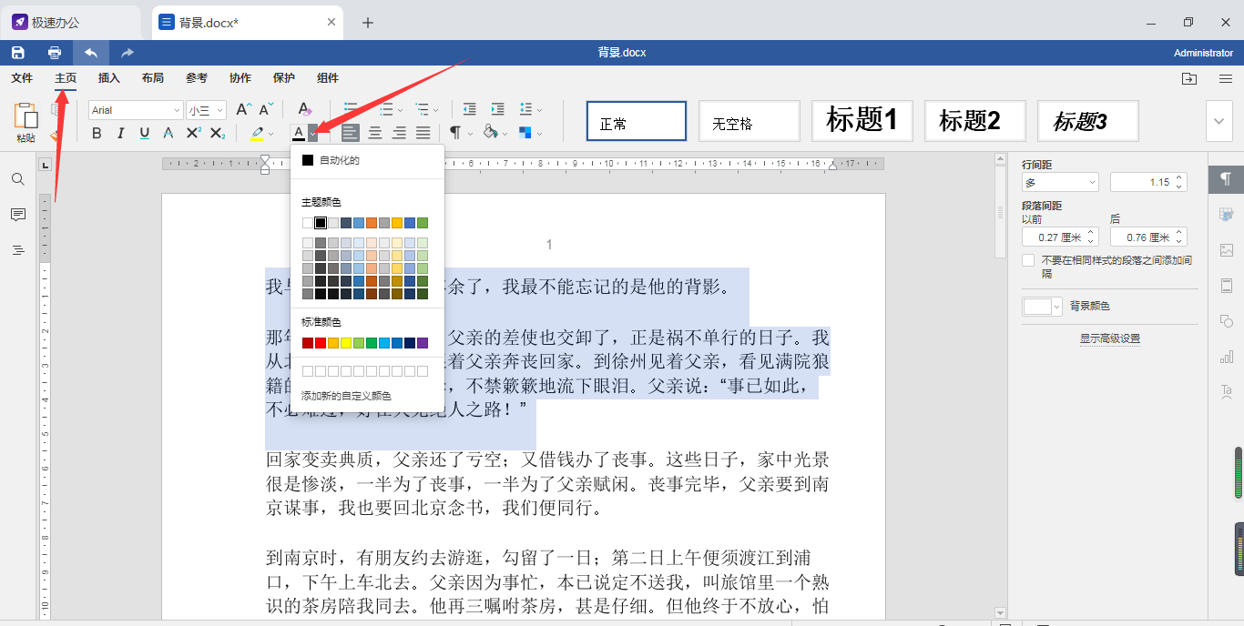This screenshot has height=626, width=1244.
Task: Expand the styles gallery chevron
Action: pos(1219,122)
